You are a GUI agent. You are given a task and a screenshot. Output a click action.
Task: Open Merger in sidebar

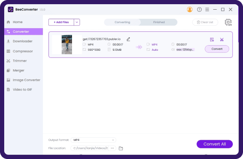pos(24,70)
